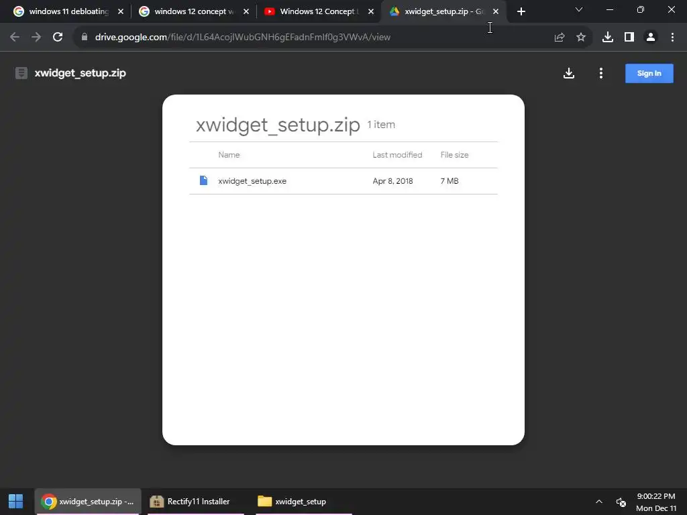Open Chrome taskbar item xwidget_setup.zip
This screenshot has width=687, height=515.
coord(88,502)
